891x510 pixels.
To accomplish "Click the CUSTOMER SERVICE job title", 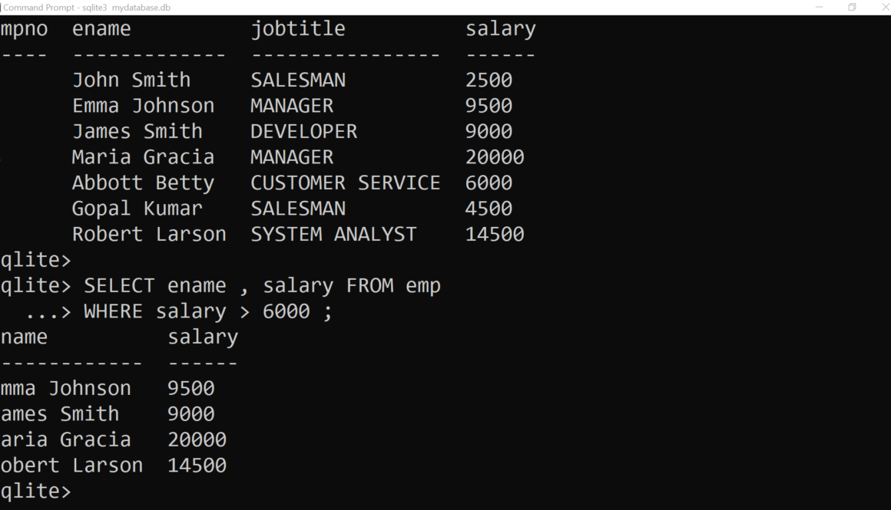I will [345, 183].
